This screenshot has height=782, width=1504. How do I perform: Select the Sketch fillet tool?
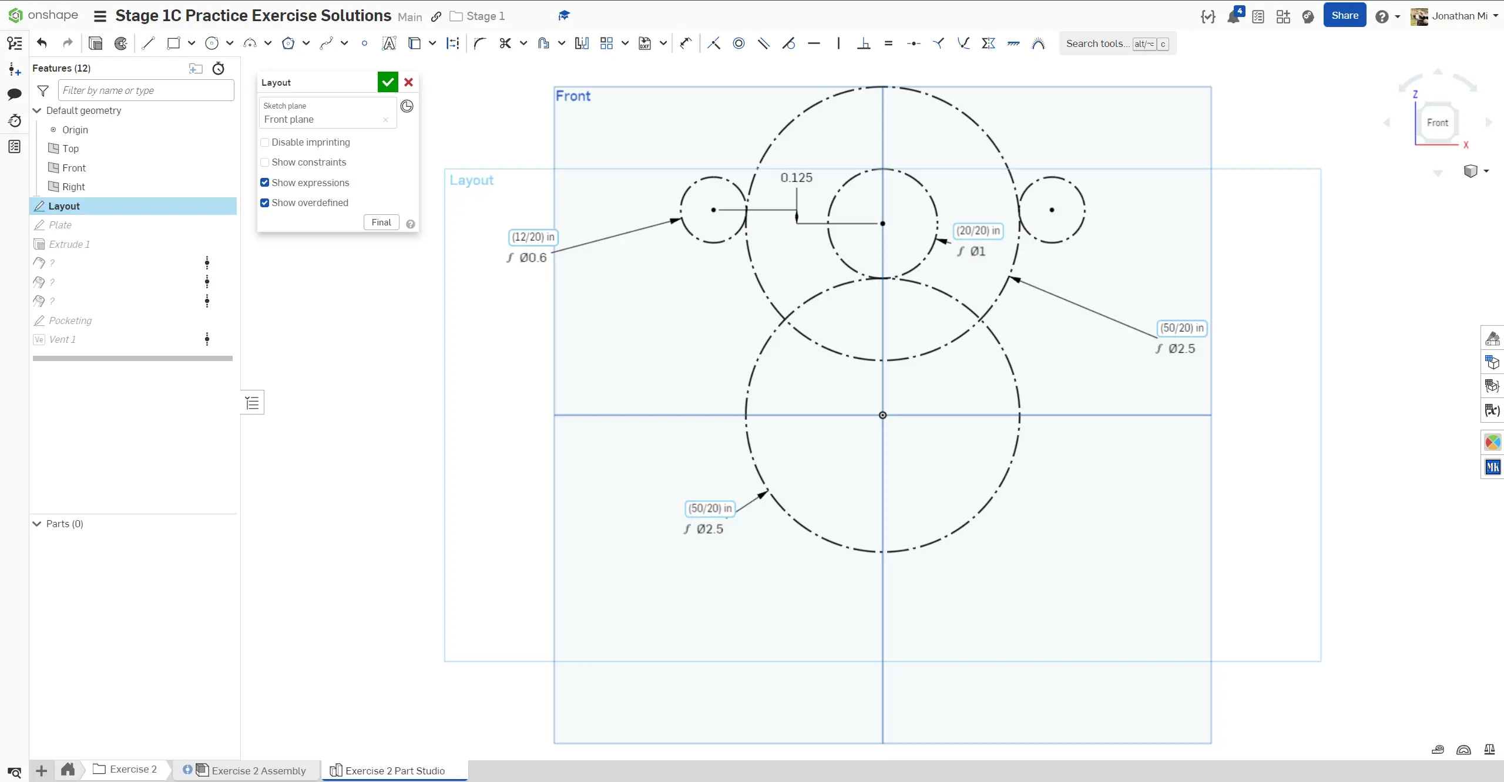(480, 43)
